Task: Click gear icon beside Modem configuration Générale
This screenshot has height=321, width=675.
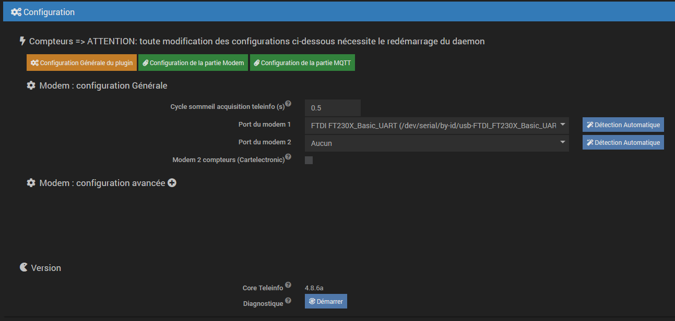Action: coord(31,85)
